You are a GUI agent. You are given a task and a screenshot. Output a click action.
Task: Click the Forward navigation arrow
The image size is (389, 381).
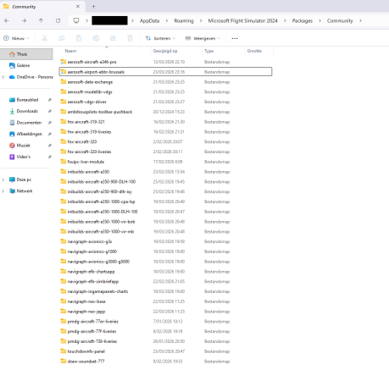[x=24, y=20]
